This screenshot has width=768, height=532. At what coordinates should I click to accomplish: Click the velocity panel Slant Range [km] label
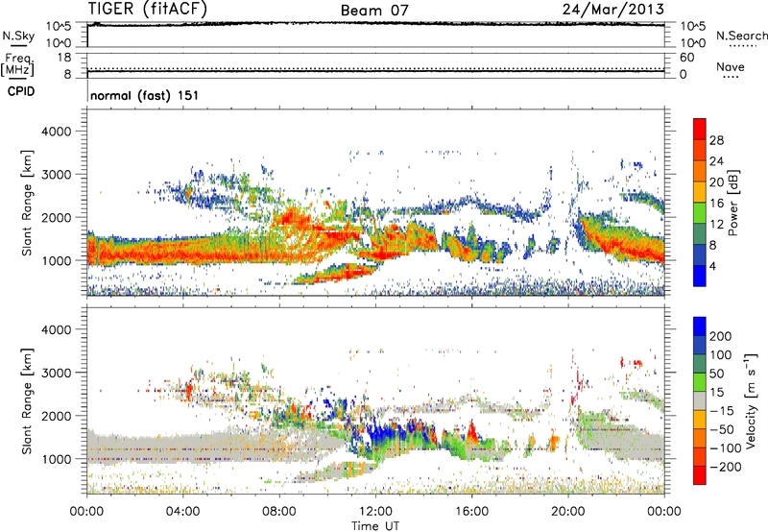[x=27, y=401]
